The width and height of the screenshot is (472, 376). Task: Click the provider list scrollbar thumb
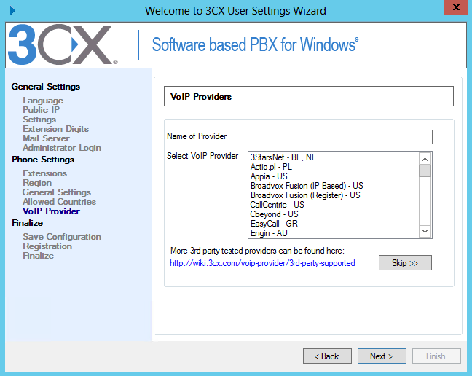coord(425,171)
